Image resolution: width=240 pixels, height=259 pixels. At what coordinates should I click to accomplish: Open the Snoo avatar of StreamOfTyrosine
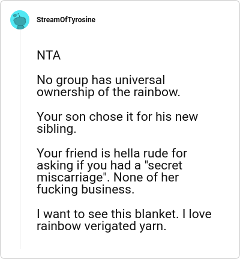[20, 20]
